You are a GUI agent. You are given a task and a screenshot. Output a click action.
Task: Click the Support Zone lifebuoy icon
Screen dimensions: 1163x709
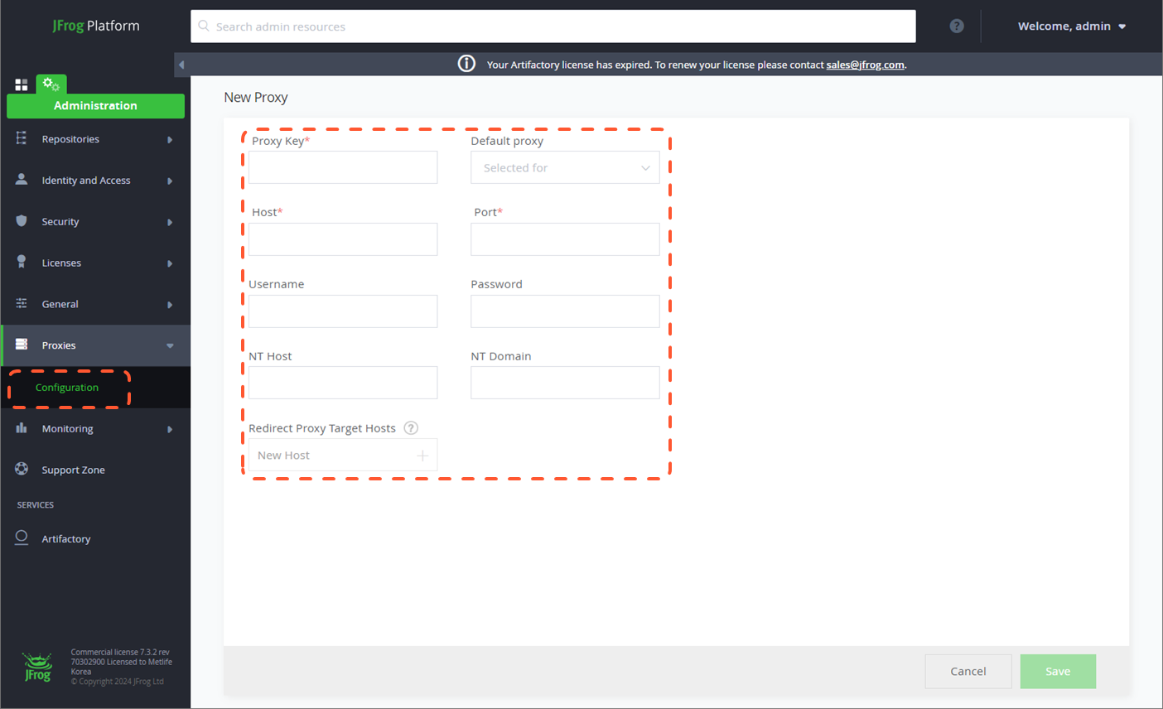[22, 469]
